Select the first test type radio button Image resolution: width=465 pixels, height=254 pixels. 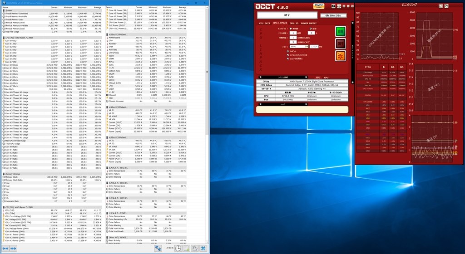291,29
